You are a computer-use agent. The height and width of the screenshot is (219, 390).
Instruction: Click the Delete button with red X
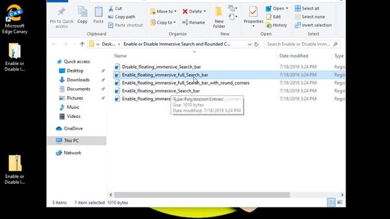192,12
